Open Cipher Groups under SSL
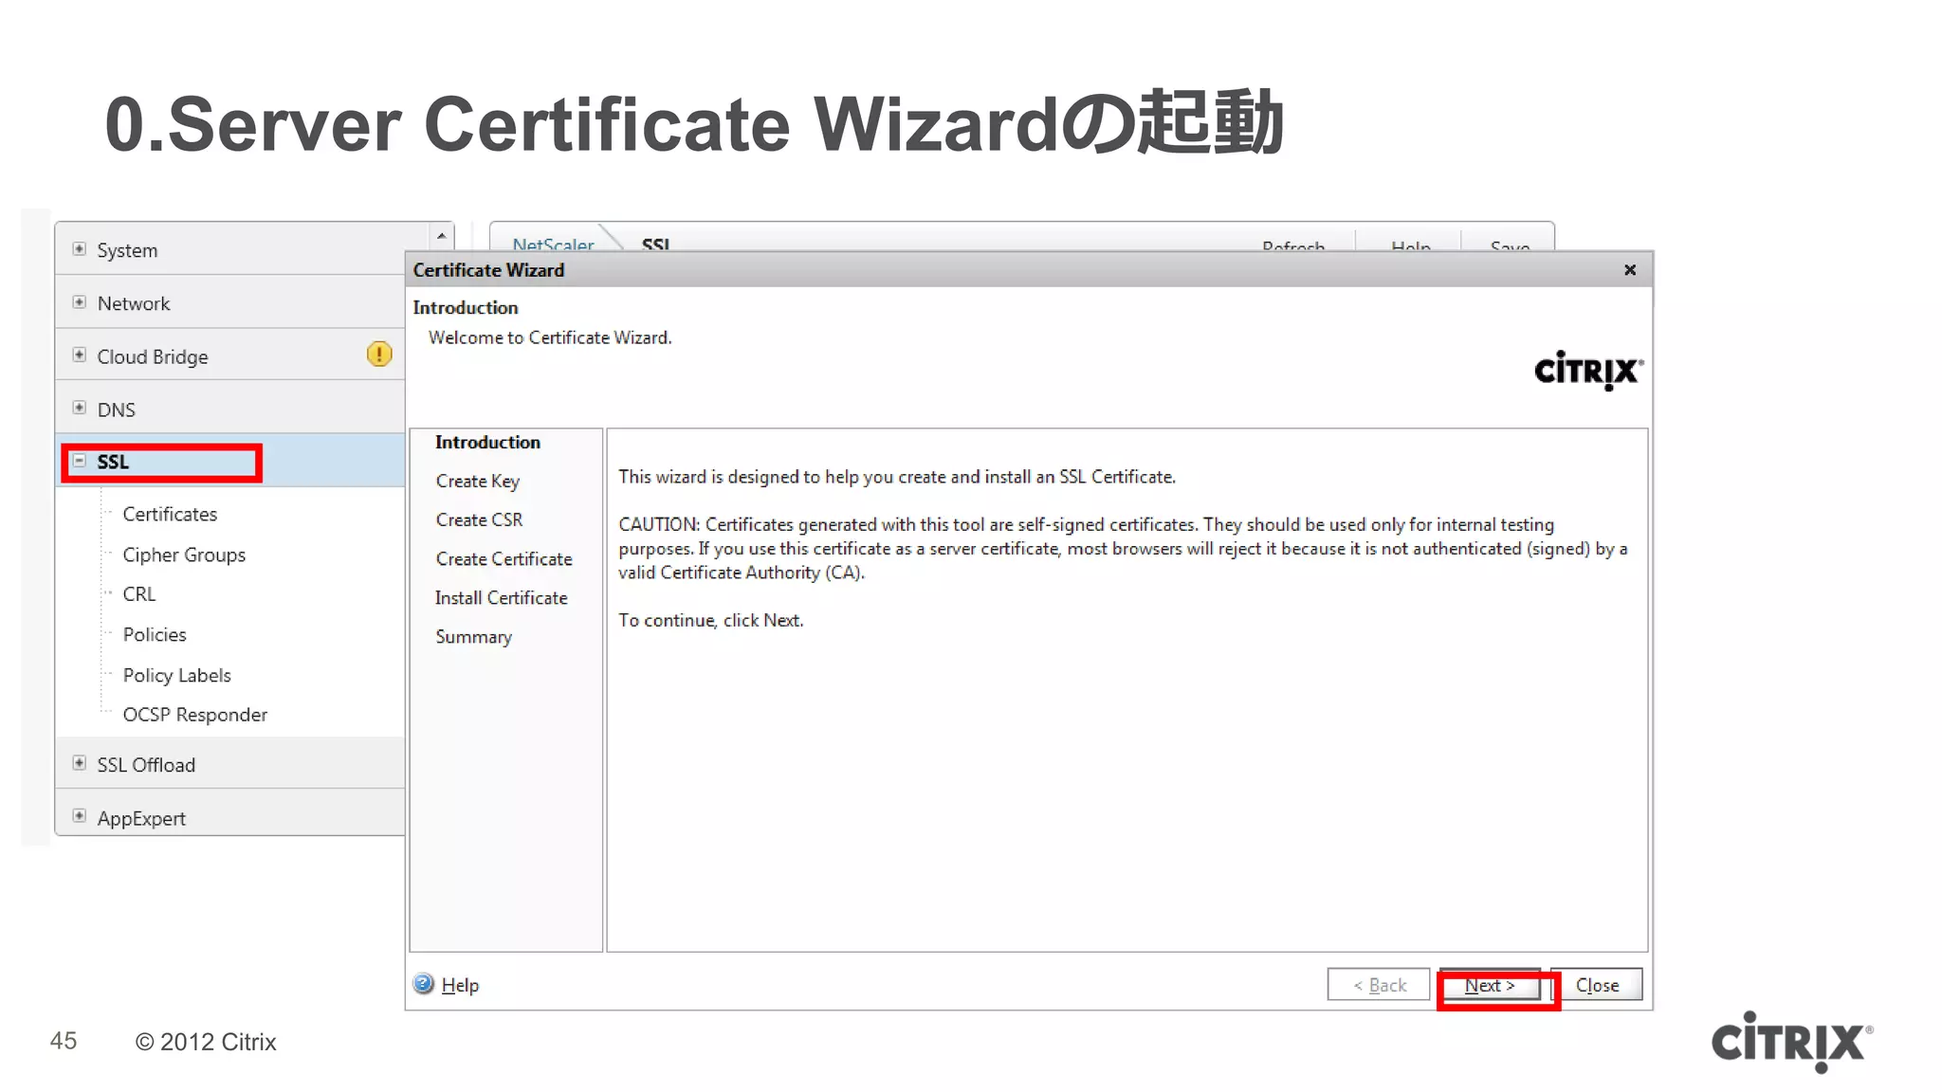This screenshot has width=1942, height=1092. pyautogui.click(x=184, y=555)
